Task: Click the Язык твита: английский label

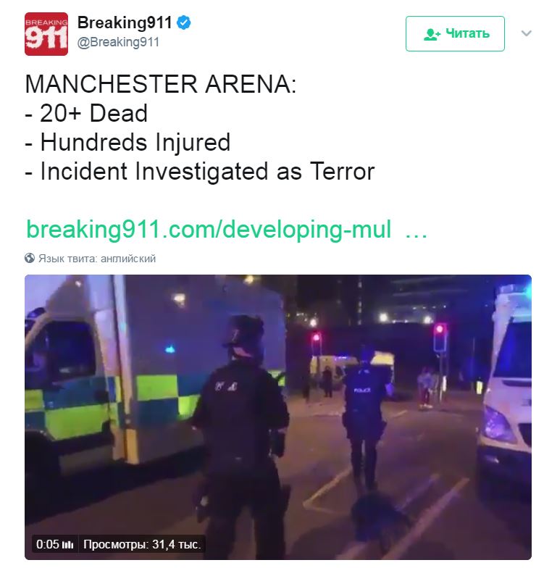Action: click(x=97, y=259)
